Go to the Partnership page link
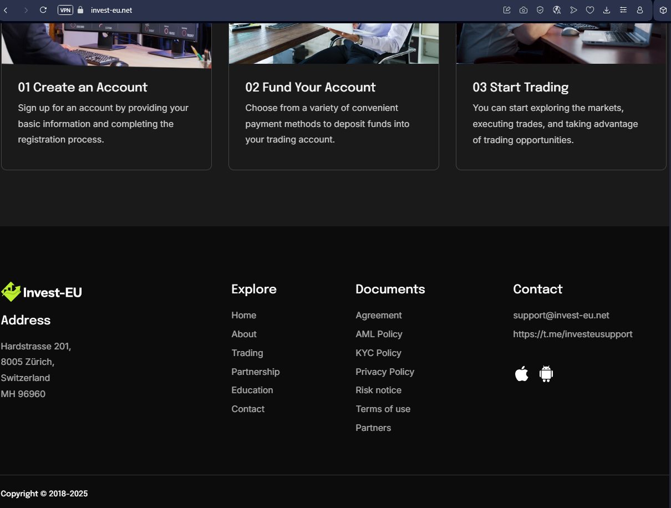The width and height of the screenshot is (671, 508). coord(255,372)
